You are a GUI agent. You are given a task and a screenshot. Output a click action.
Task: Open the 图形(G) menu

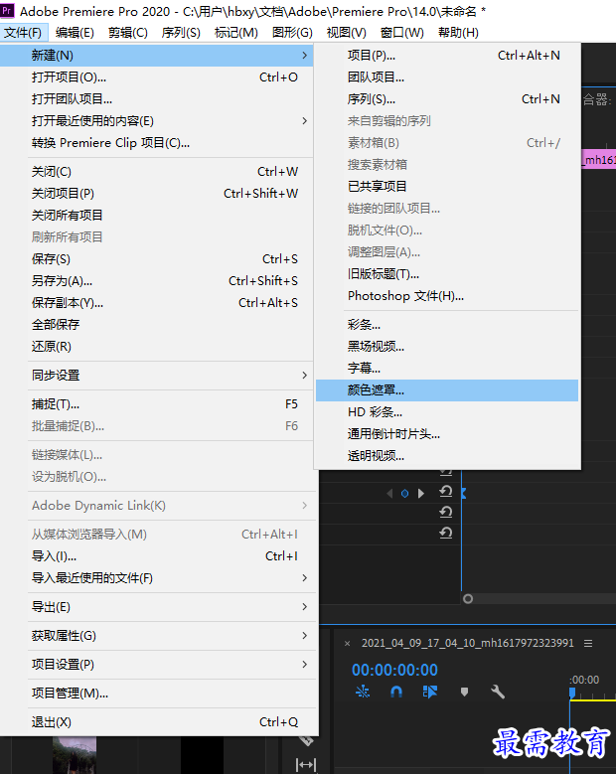click(x=292, y=33)
